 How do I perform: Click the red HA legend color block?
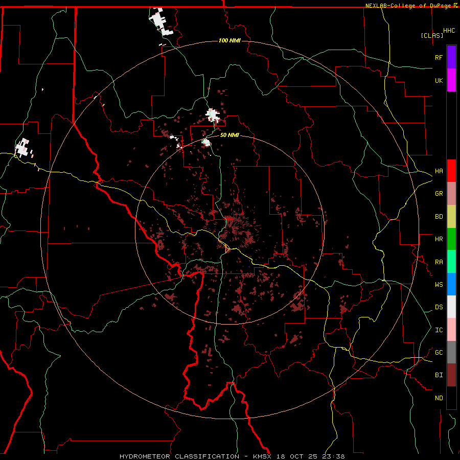[x=451, y=171]
